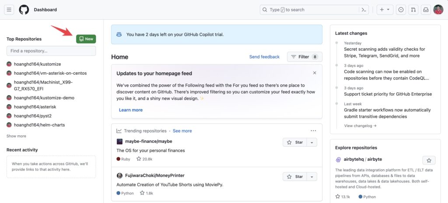Open the Learn more link
The height and width of the screenshot is (203, 448).
[x=130, y=110]
